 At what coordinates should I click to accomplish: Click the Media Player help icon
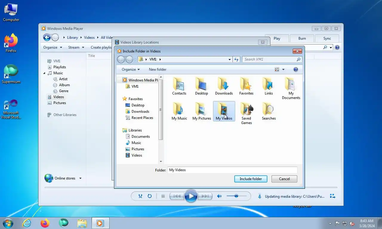(x=337, y=47)
